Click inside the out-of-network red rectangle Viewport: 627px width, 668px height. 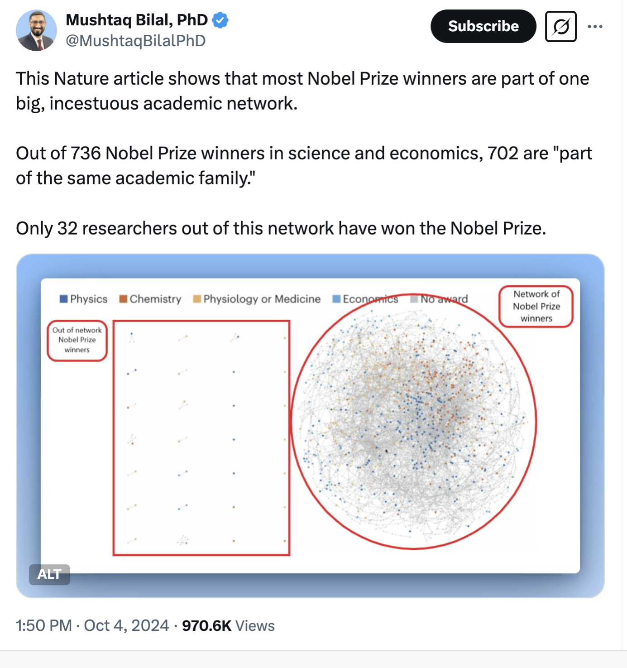(x=201, y=437)
